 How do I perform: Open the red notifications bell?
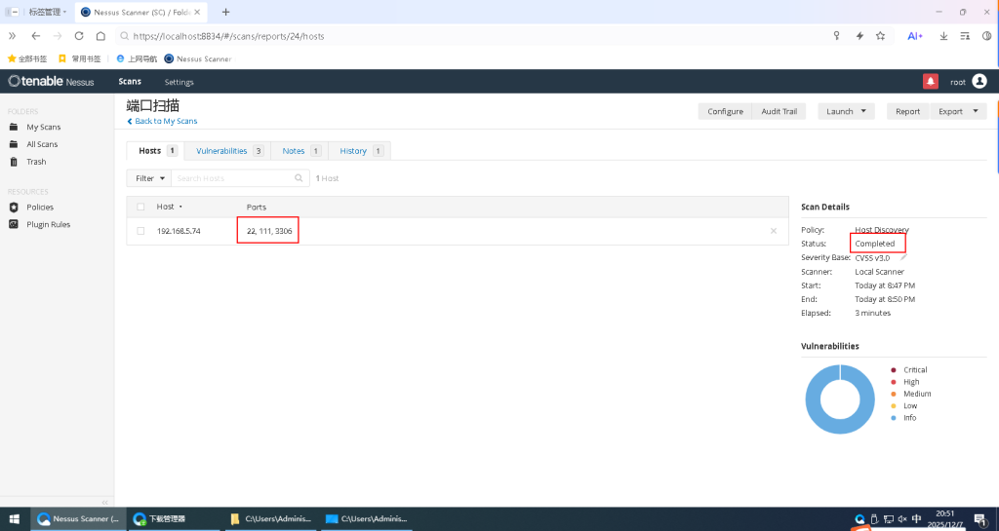(x=930, y=82)
